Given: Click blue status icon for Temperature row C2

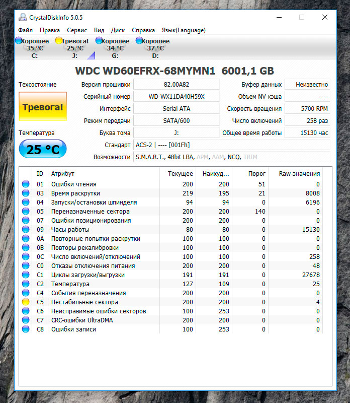Looking at the screenshot, I should click(x=26, y=284).
